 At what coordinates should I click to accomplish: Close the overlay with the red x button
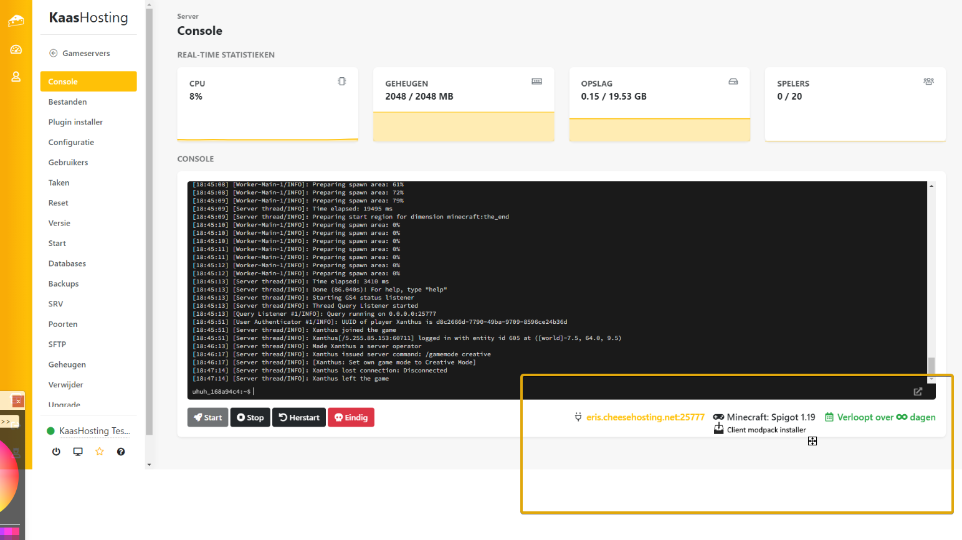pyautogui.click(x=18, y=401)
